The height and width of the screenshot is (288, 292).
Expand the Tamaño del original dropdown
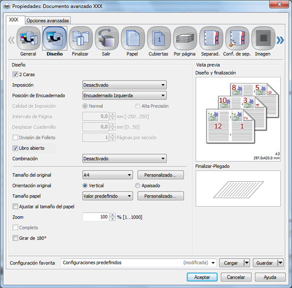[108, 175]
